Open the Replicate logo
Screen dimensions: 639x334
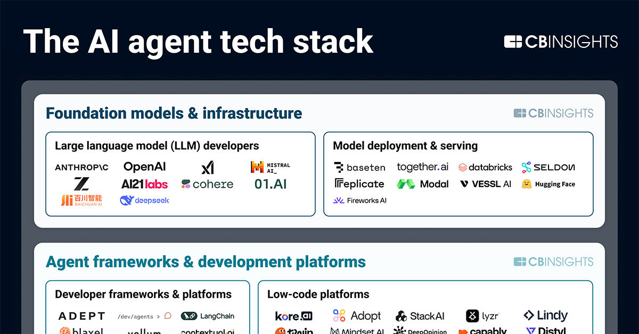point(359,184)
